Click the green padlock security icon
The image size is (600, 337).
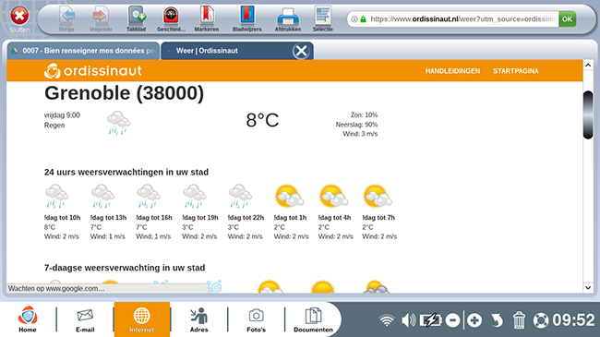(x=363, y=19)
